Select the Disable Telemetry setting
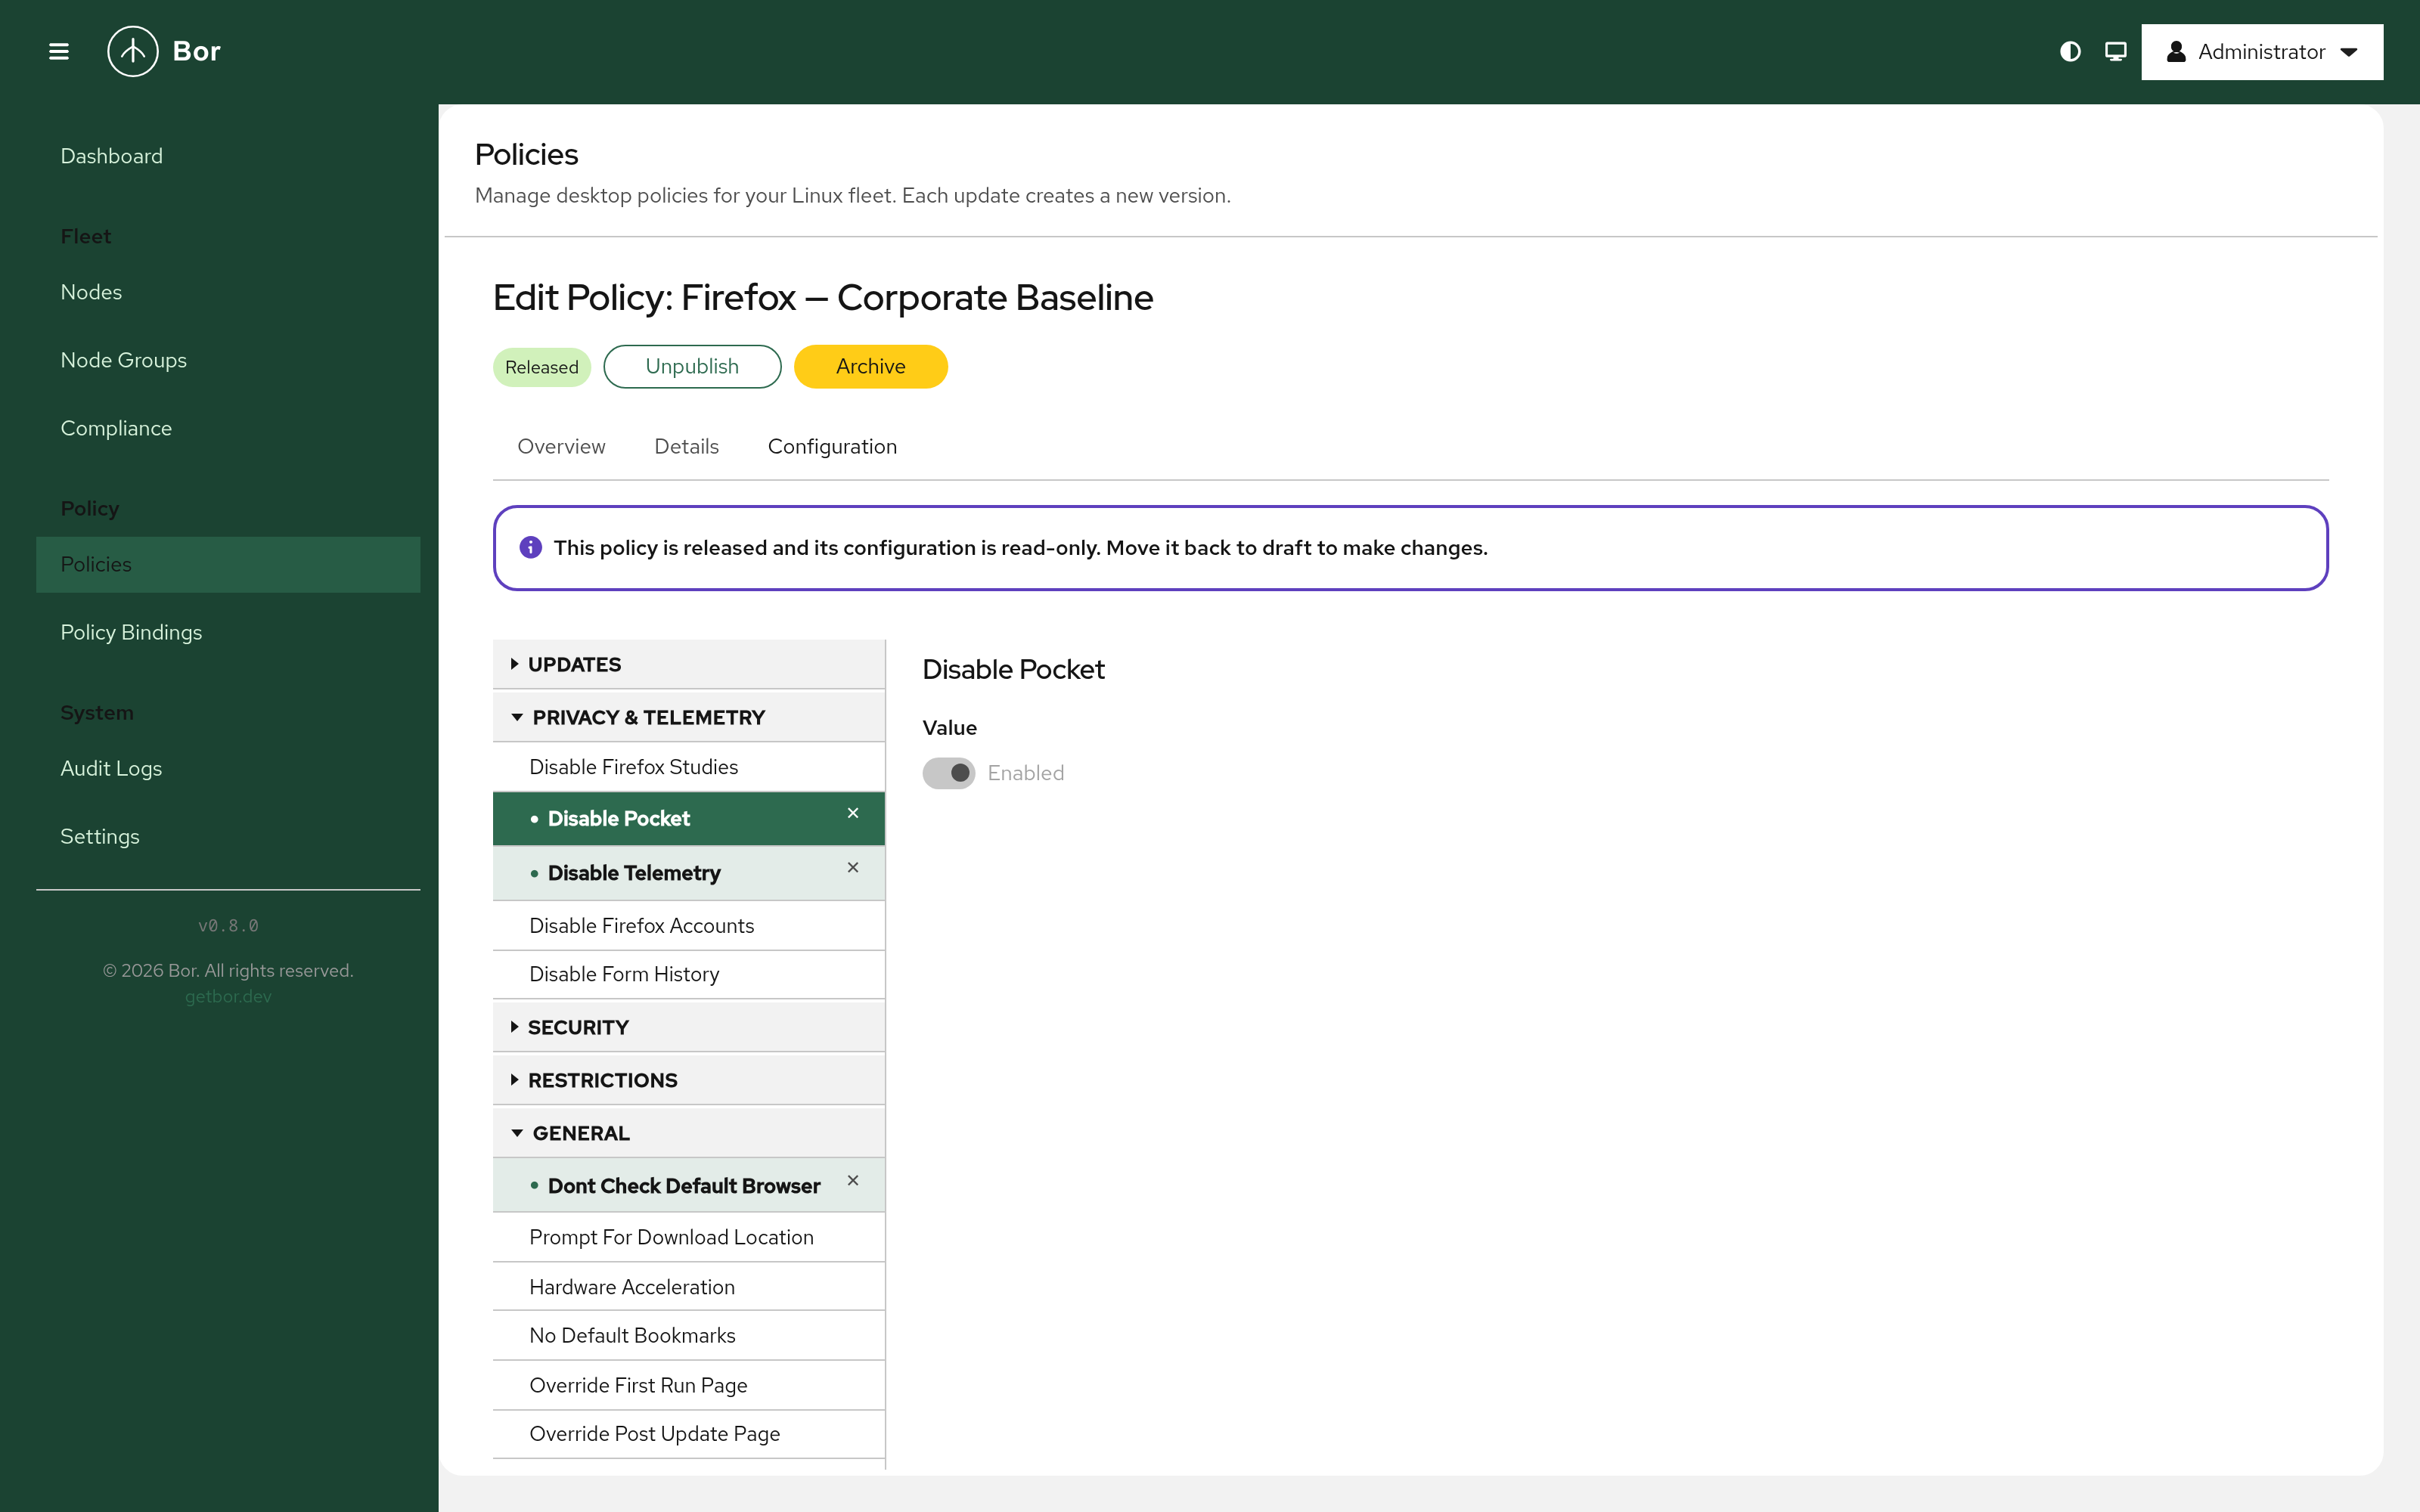This screenshot has width=2420, height=1512. (x=689, y=873)
